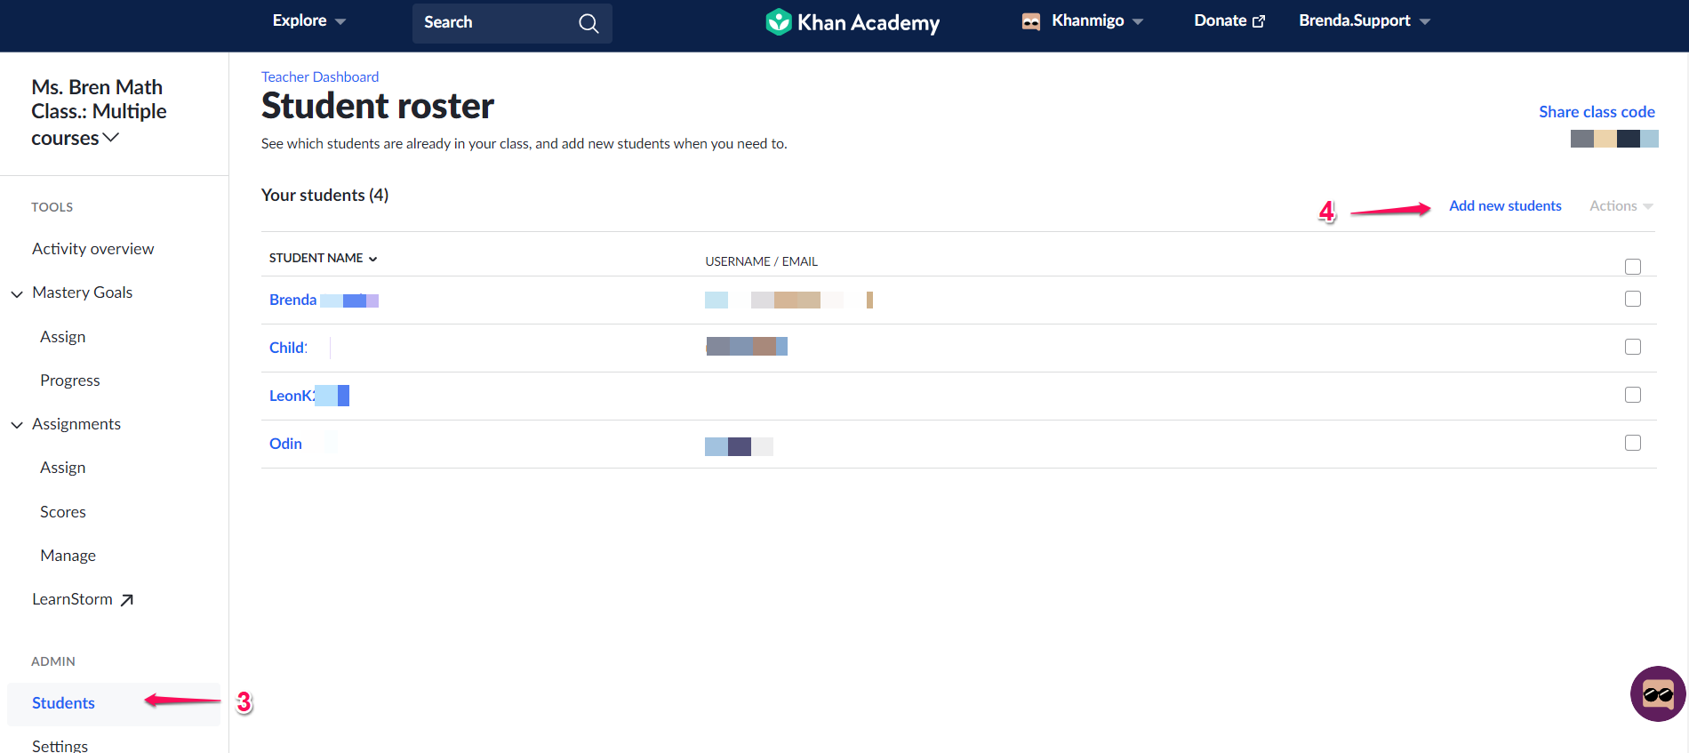
Task: Click the Share class code link
Action: click(1597, 112)
